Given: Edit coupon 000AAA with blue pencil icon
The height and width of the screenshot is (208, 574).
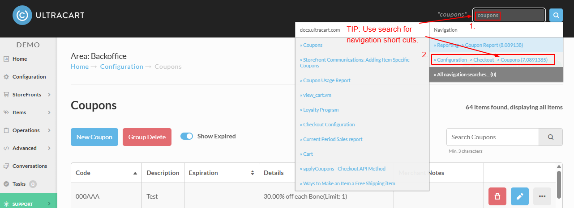Looking at the screenshot, I should (520, 196).
